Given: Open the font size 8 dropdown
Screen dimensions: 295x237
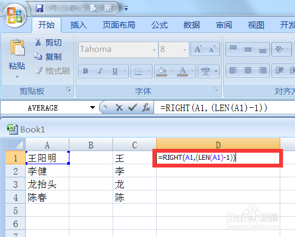Looking at the screenshot, I should click(x=185, y=50).
